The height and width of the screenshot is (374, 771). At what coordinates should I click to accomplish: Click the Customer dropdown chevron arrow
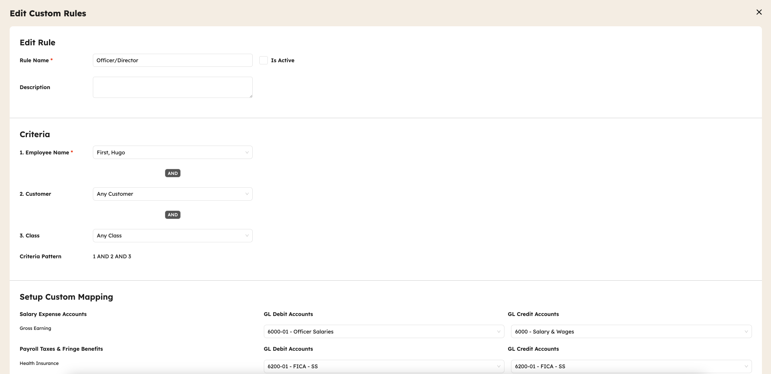click(x=247, y=194)
